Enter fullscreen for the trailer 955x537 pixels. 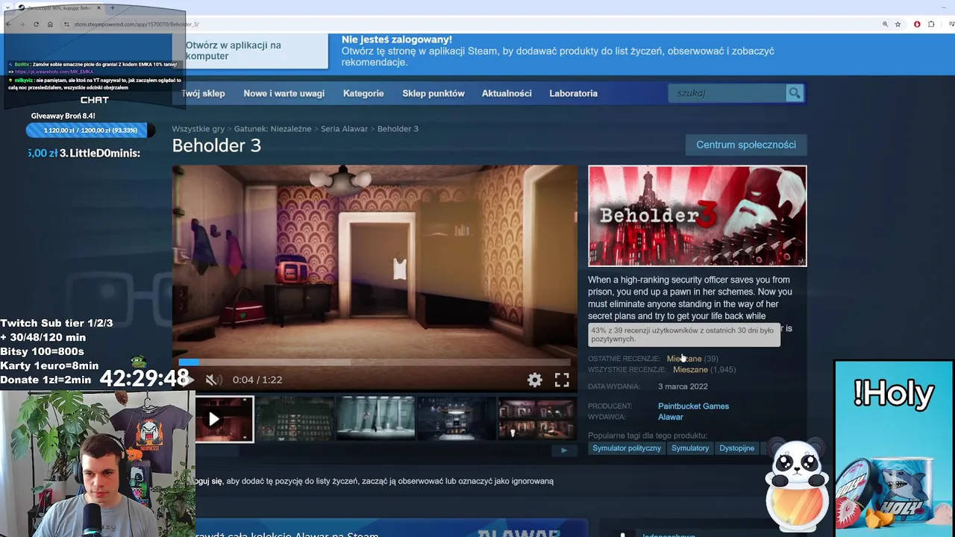(x=562, y=380)
